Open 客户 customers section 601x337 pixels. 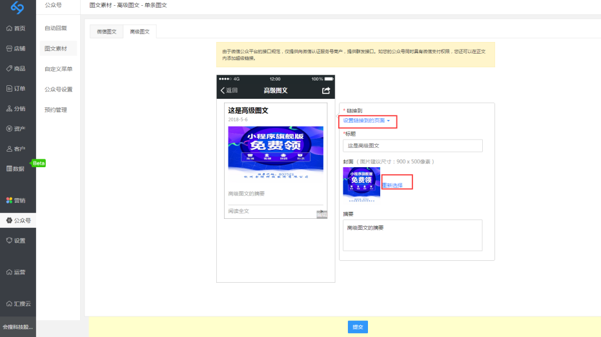click(x=16, y=148)
